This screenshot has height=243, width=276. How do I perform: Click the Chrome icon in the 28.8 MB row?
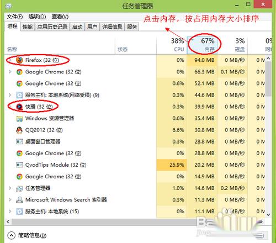(x=19, y=153)
